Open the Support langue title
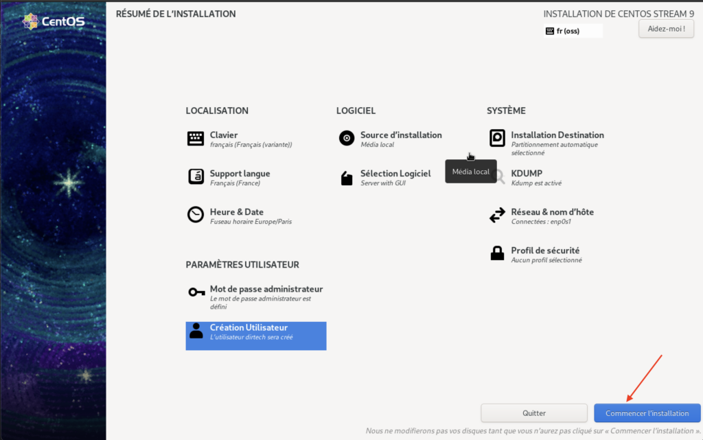Viewport: 703px width, 440px height. [x=240, y=174]
